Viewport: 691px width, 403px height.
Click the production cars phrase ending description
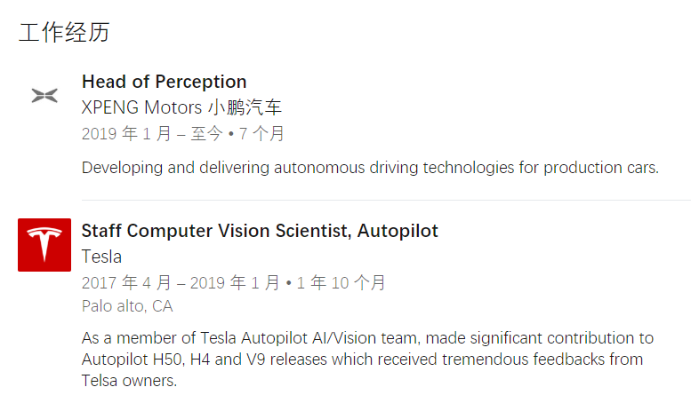pyautogui.click(x=601, y=168)
